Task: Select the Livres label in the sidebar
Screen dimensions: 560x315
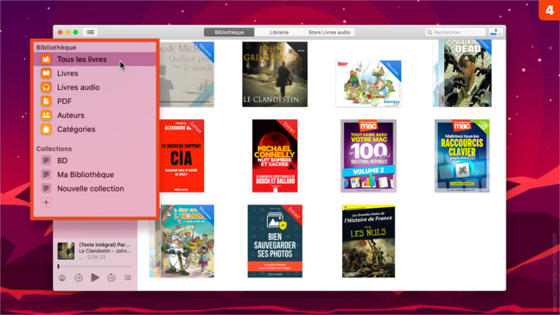Action: 67,73
